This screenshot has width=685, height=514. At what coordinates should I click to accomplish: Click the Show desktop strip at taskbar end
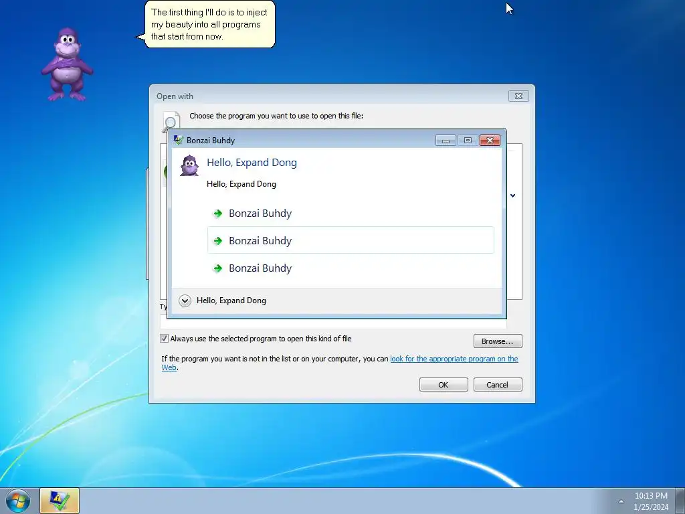680,501
